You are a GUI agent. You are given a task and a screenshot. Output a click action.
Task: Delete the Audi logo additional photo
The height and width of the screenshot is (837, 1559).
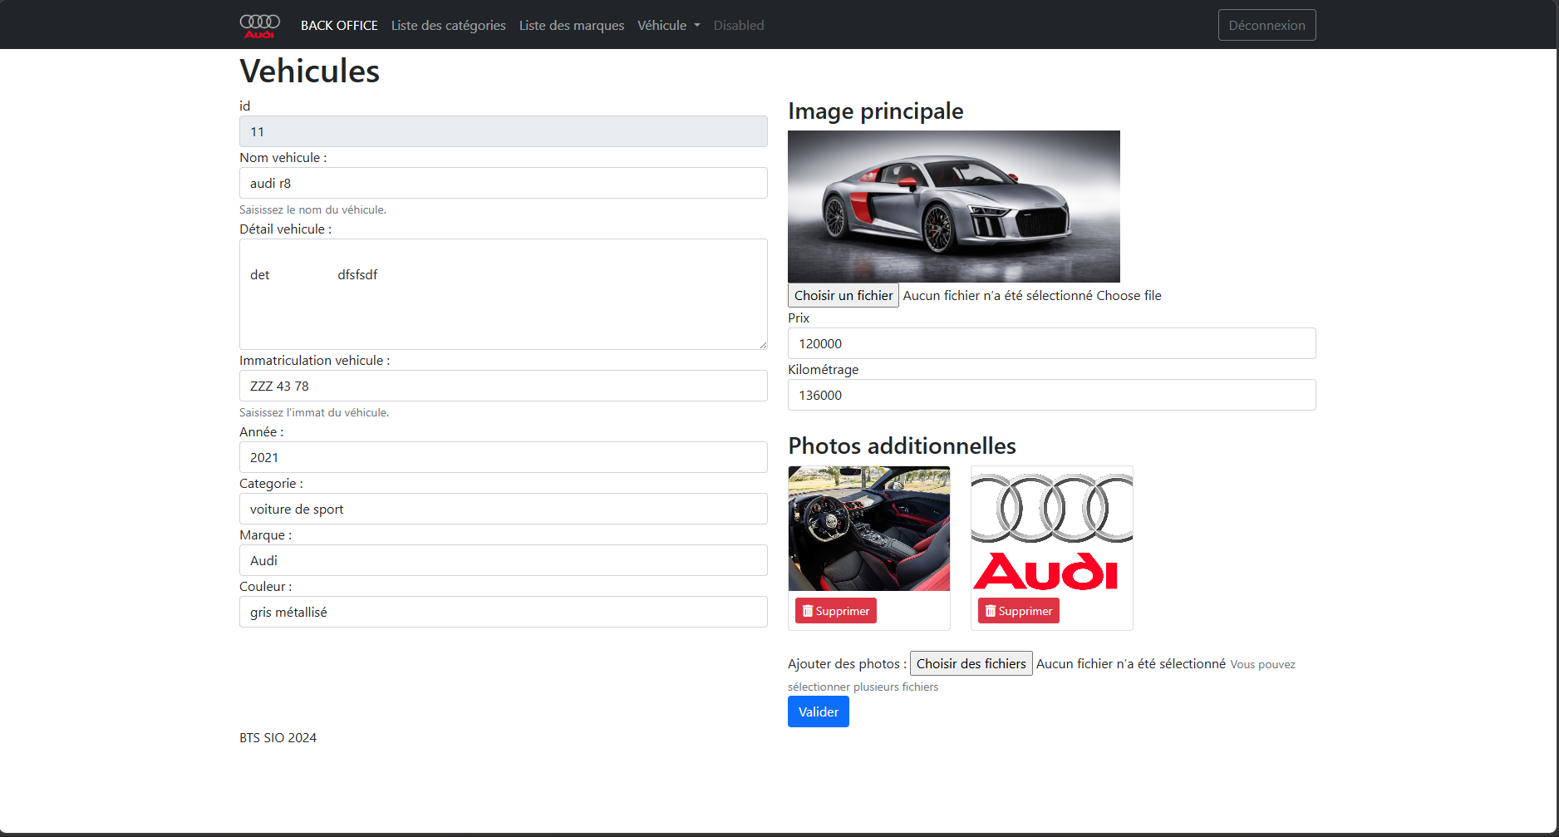pyautogui.click(x=1019, y=611)
